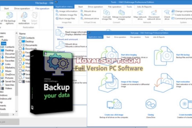Image resolution: width=192 pixels, height=128 pixels.
Task: Click Validate image file in Tools ribbon
Action: point(66,15)
